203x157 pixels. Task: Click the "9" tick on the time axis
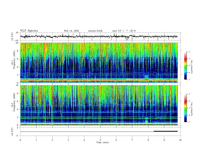(164, 140)
